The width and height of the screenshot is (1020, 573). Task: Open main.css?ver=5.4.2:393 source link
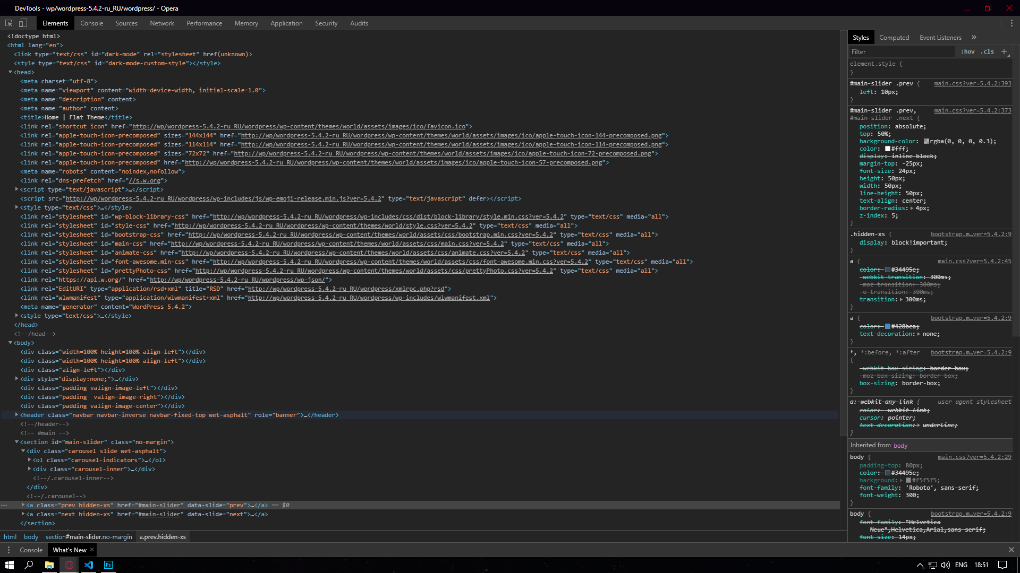point(973,83)
